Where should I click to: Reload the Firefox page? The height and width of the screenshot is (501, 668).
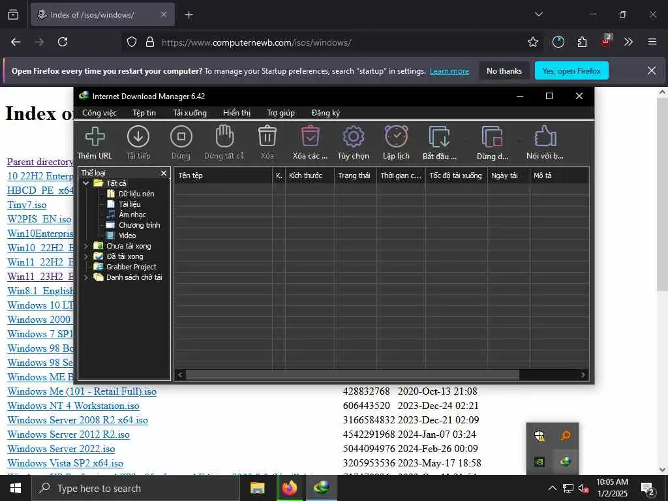(x=63, y=42)
